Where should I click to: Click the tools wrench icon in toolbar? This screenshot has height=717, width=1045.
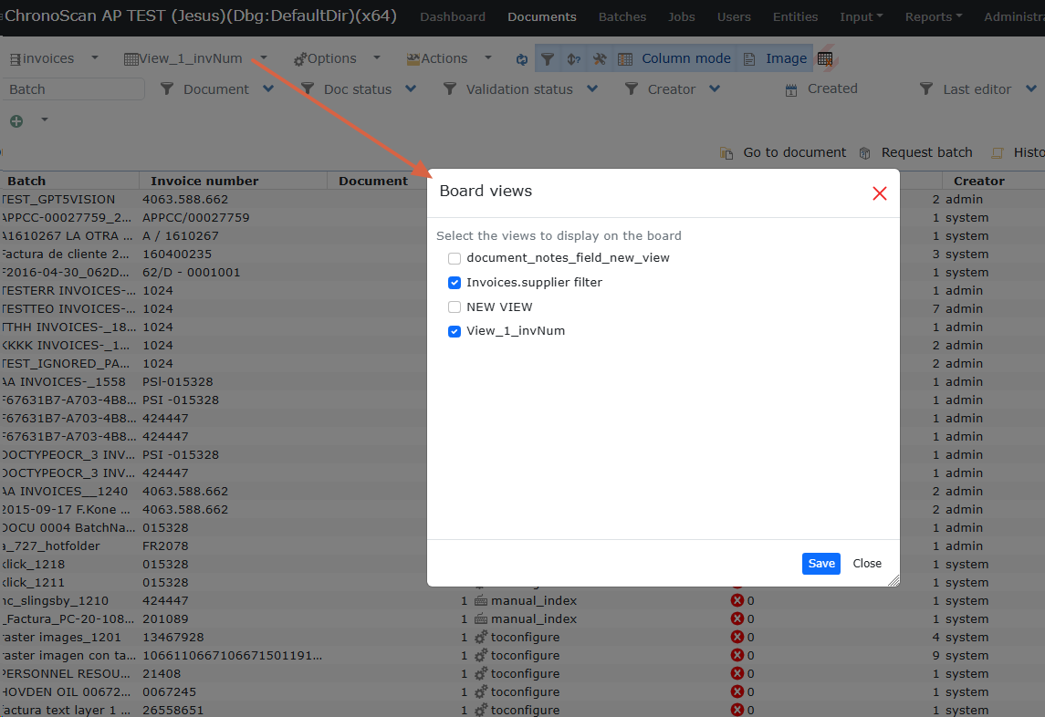point(600,59)
